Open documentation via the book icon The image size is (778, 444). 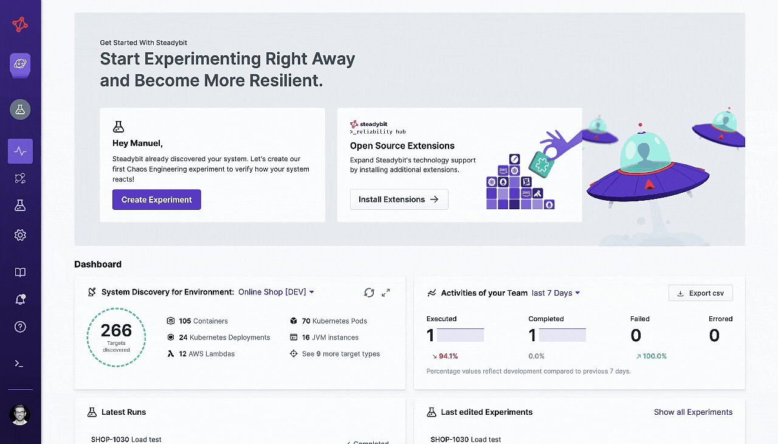click(x=20, y=272)
